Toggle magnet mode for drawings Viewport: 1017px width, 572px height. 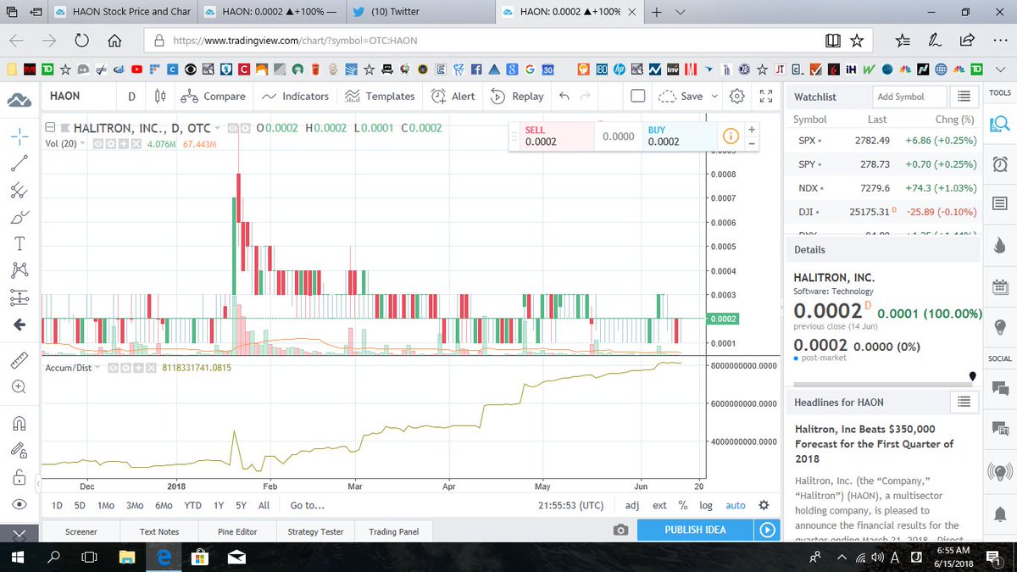click(x=20, y=423)
